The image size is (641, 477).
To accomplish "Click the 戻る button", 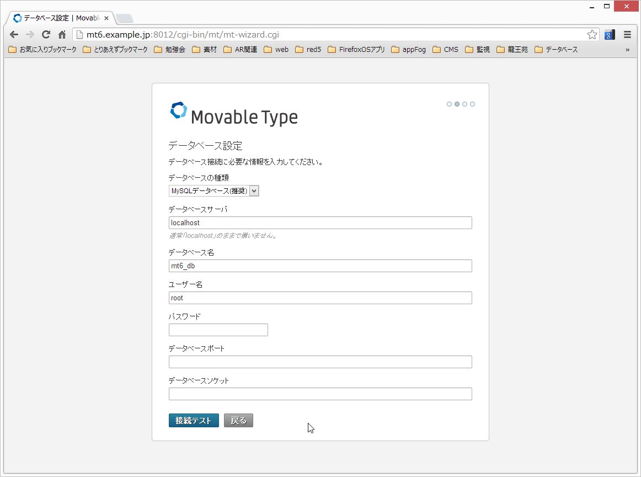I will click(x=238, y=421).
